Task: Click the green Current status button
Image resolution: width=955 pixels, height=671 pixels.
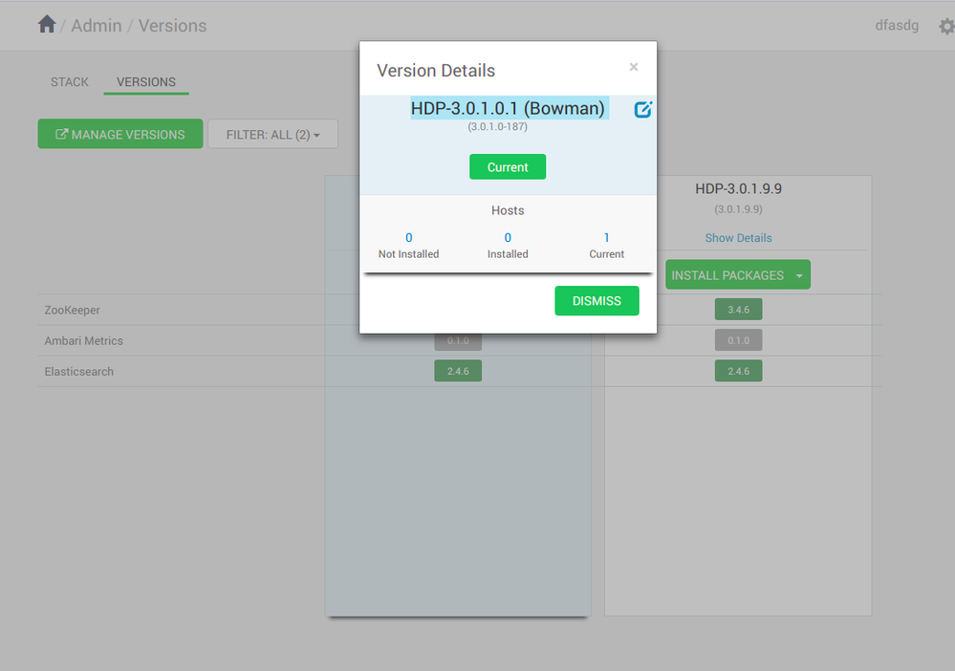Action: [508, 167]
